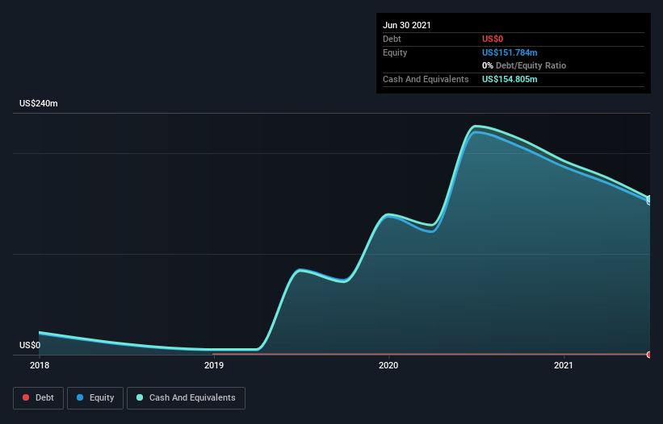Screen dimensions: 663x424
Task: Click the 2021 x-axis label
Action: [x=564, y=365]
